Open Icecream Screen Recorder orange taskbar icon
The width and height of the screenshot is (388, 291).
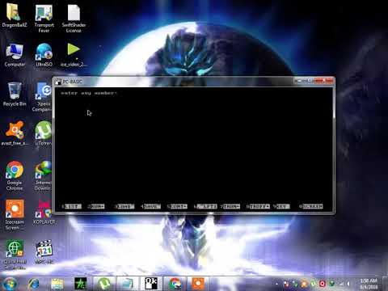point(198,284)
